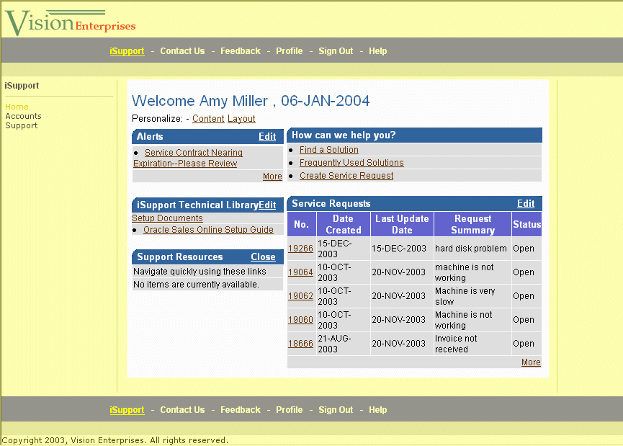Image resolution: width=623 pixels, height=446 pixels.
Task: Click Find a Solution link
Action: [329, 150]
